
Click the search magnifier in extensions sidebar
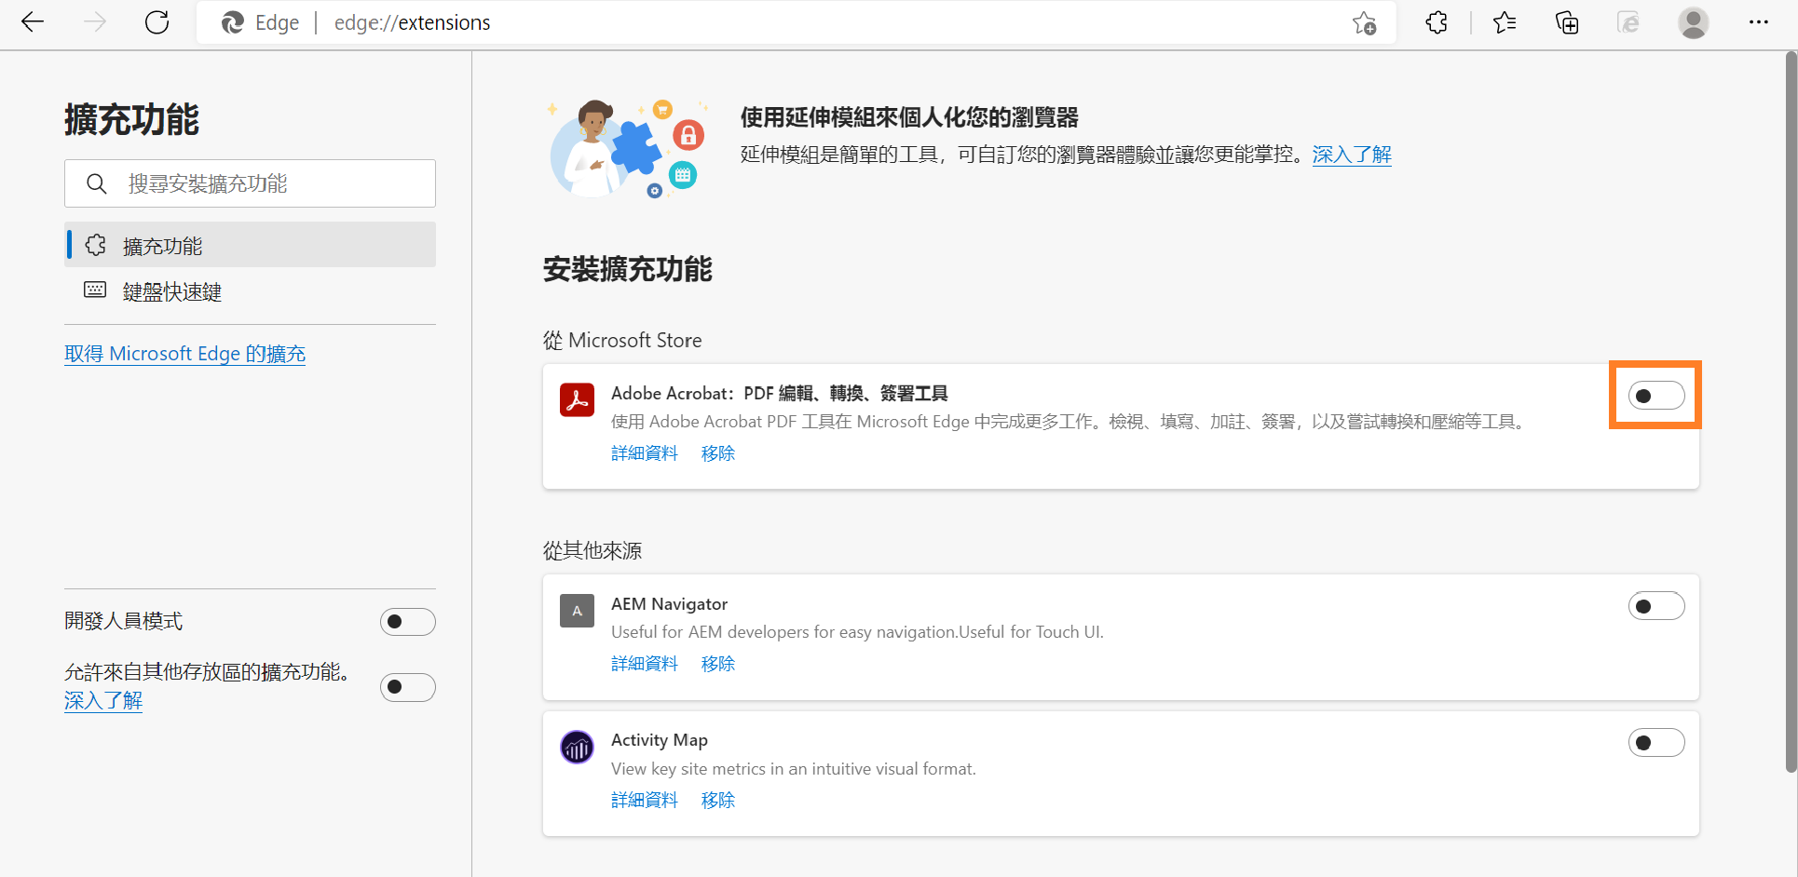[x=97, y=183]
